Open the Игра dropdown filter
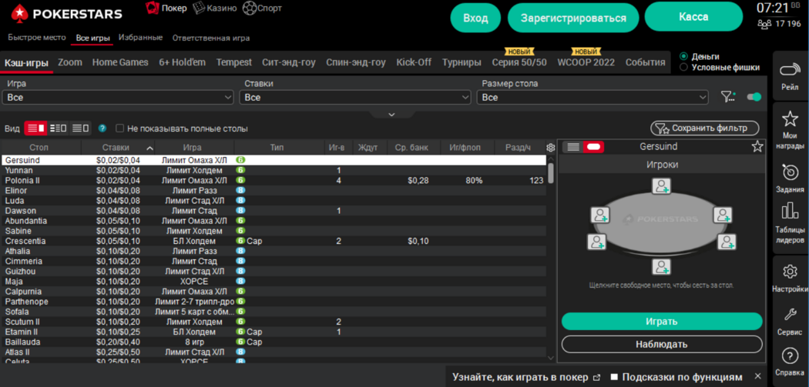Image resolution: width=809 pixels, height=387 pixels. [x=118, y=98]
